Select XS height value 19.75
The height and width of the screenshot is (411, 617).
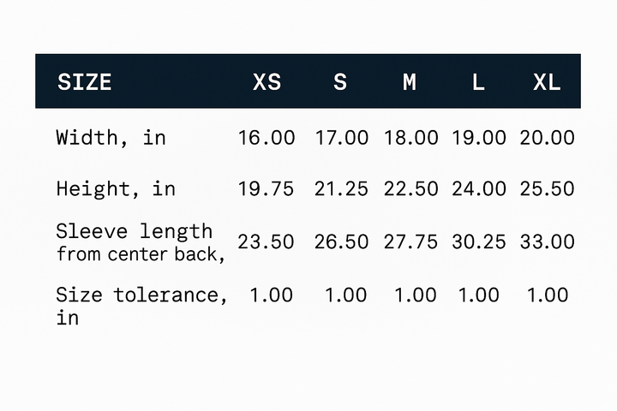tap(266, 188)
